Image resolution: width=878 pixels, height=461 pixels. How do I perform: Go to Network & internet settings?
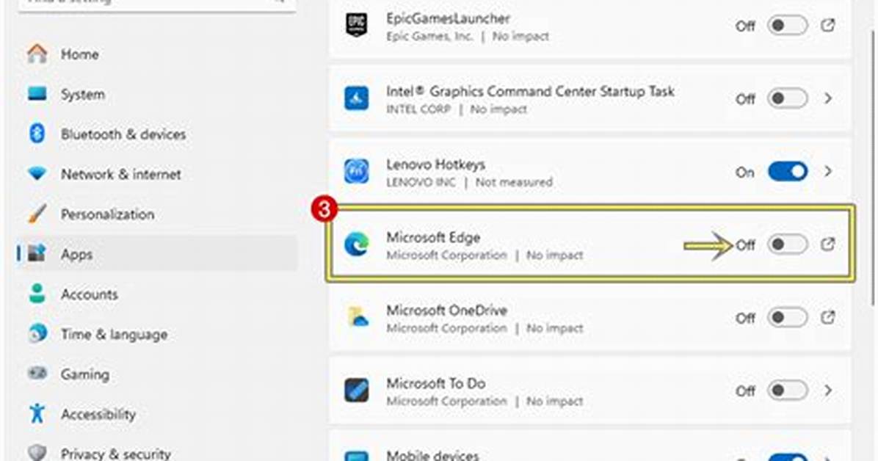click(121, 174)
